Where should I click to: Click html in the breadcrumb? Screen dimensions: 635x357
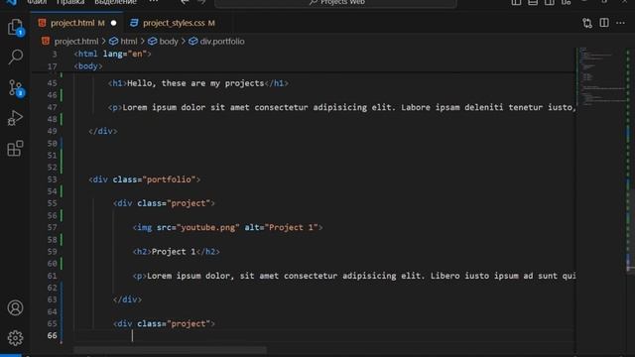pyautogui.click(x=128, y=42)
